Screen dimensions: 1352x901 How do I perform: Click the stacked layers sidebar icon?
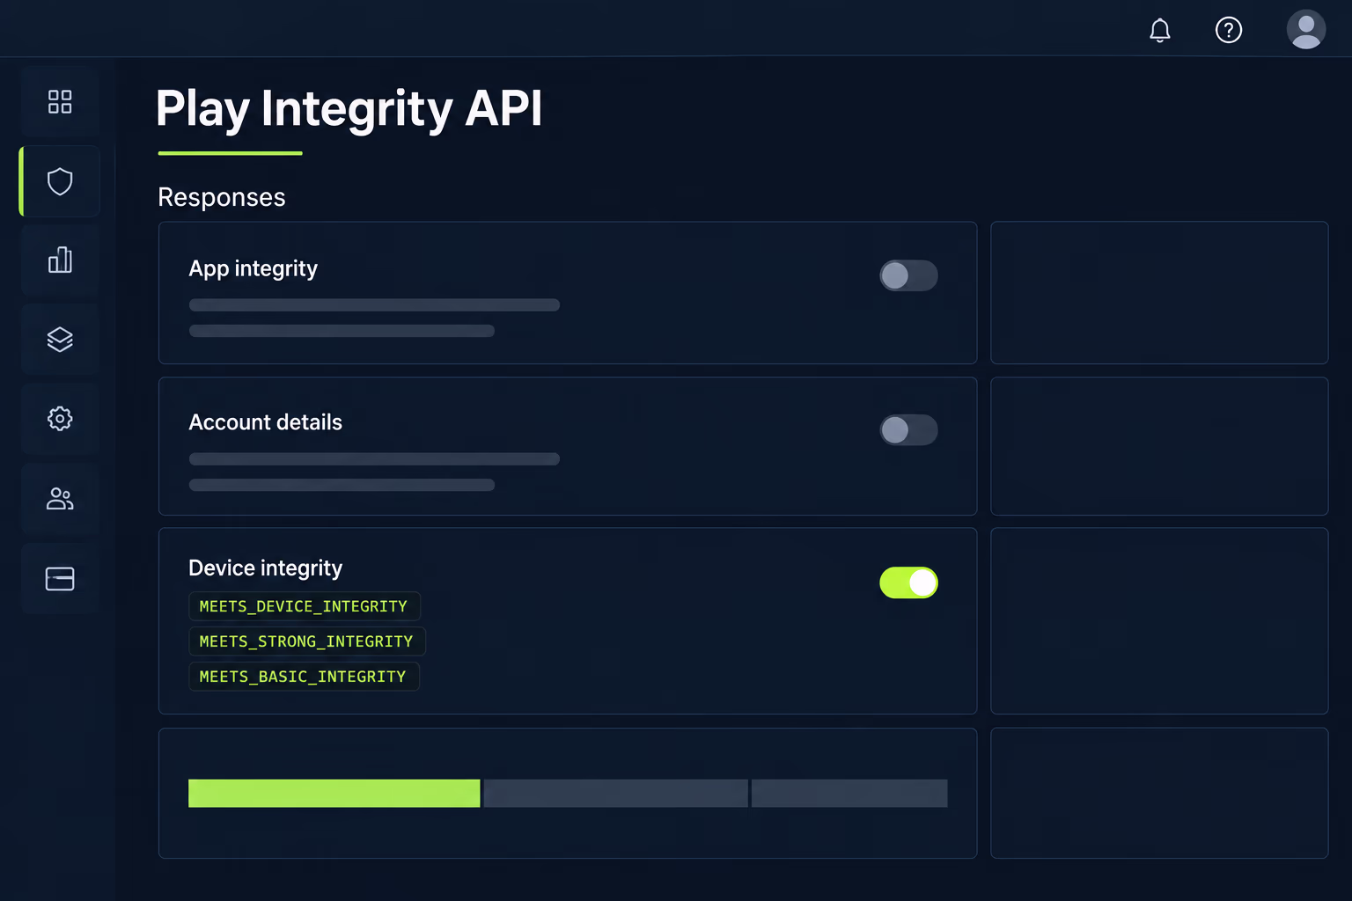[x=60, y=340]
